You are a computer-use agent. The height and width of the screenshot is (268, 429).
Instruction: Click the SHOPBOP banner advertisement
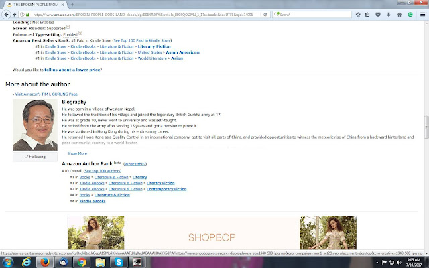[212, 232]
